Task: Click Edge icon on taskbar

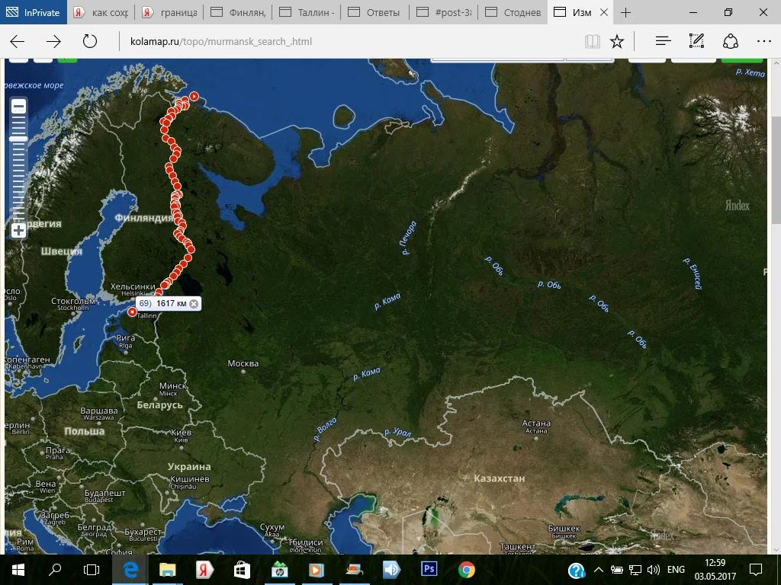Action: pos(130,570)
